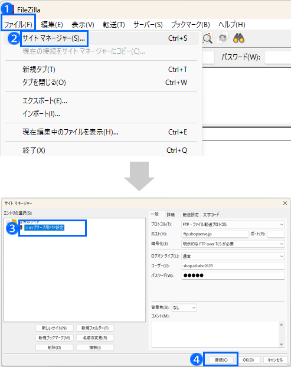291x367 pixels.
Task: Click the 接続(C) connect button
Action: pyautogui.click(x=221, y=360)
